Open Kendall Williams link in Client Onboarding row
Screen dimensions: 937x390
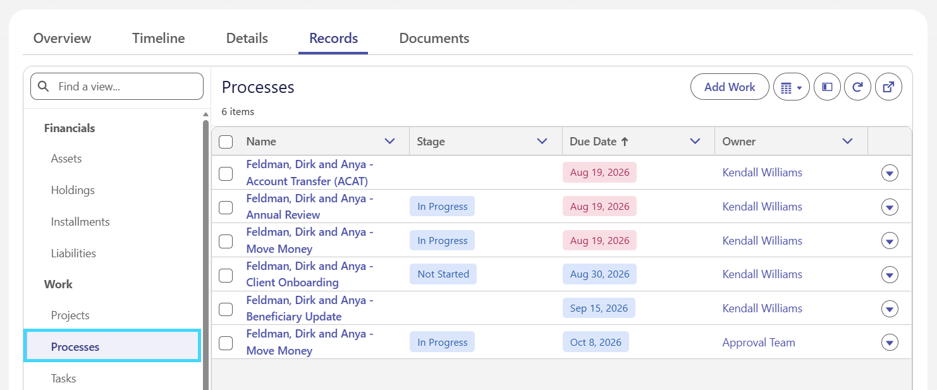click(762, 274)
